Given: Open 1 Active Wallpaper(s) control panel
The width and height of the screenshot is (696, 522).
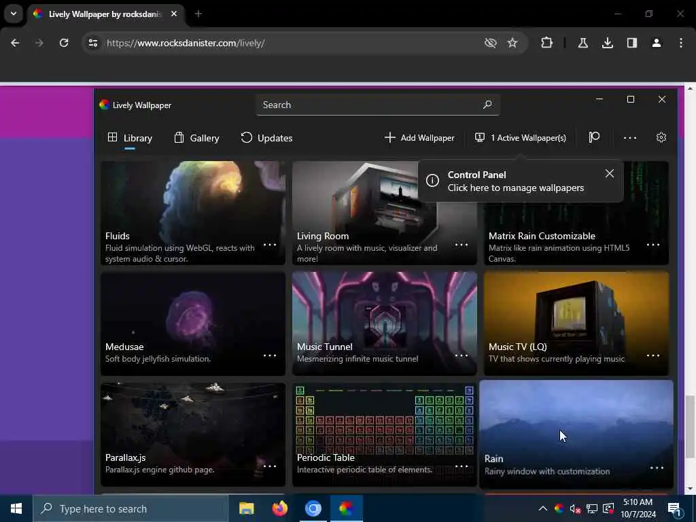Looking at the screenshot, I should click(520, 138).
